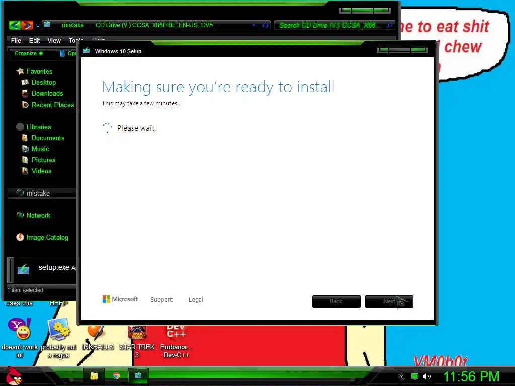The height and width of the screenshot is (386, 515).
Task: Click the Angry Birds start button
Action: tap(14, 376)
